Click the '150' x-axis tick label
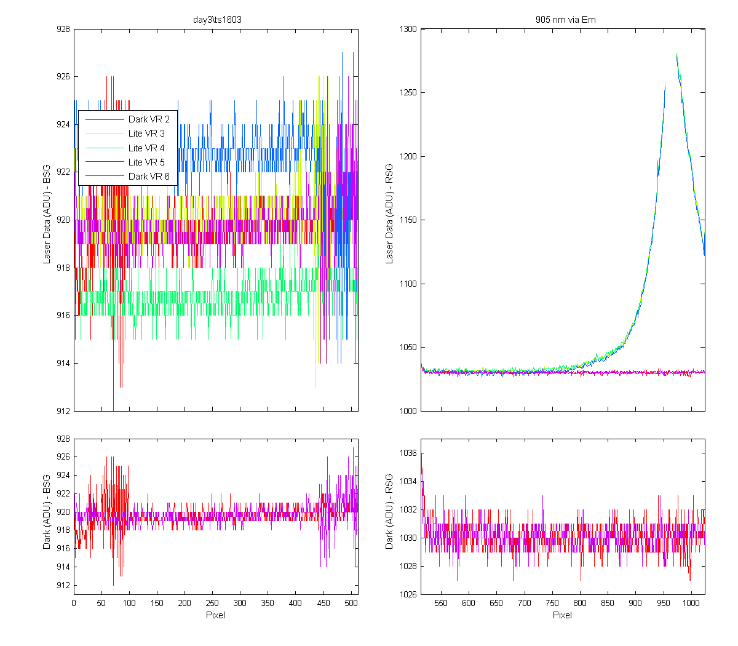The width and height of the screenshot is (738, 646). point(157,604)
